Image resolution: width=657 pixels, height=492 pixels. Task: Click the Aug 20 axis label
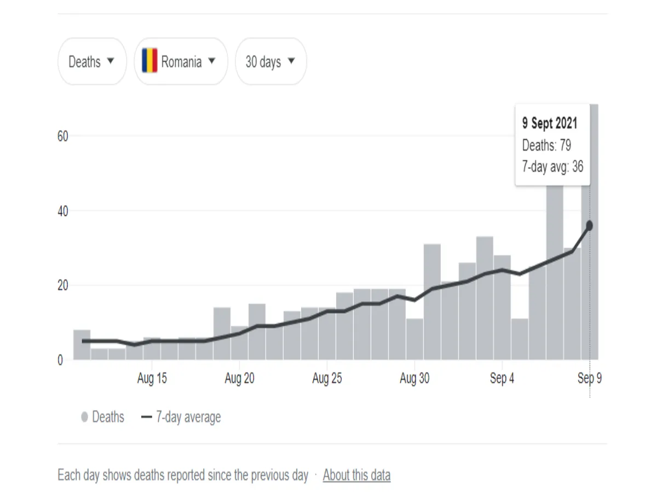[239, 379]
